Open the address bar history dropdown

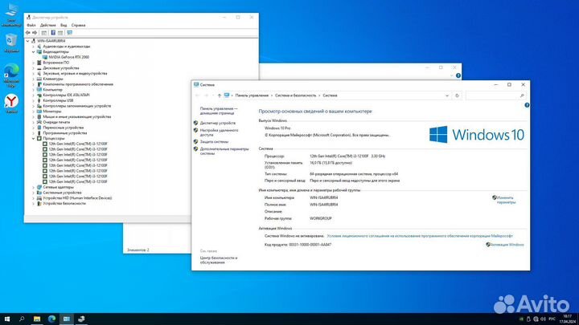point(447,95)
